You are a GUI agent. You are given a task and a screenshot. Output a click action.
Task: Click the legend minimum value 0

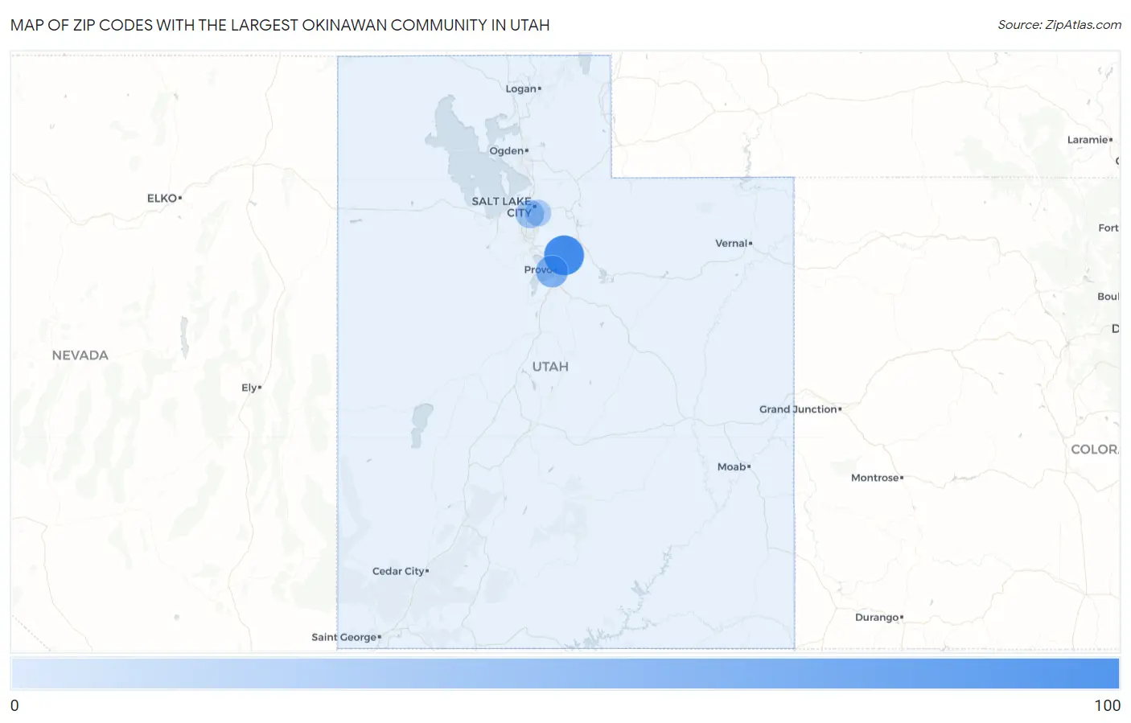(14, 705)
